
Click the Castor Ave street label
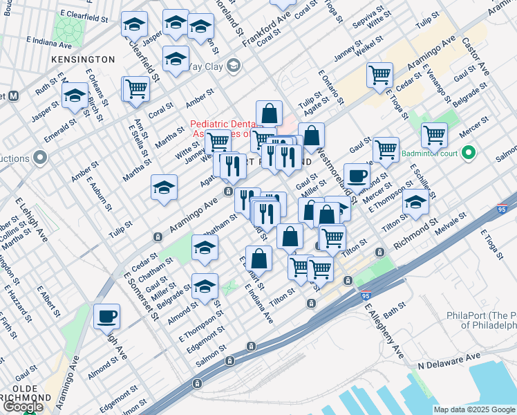click(x=476, y=57)
